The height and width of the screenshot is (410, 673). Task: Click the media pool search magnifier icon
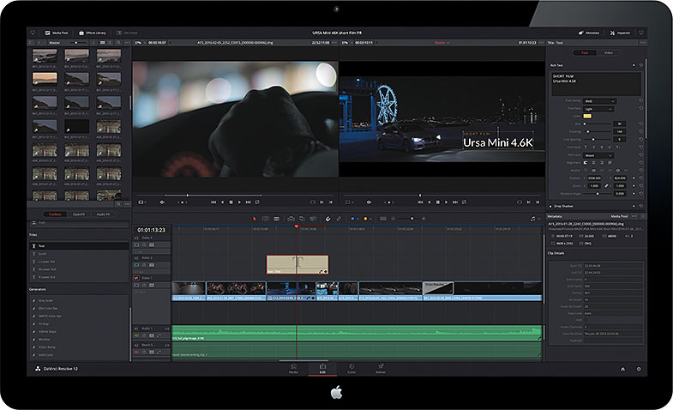118,43
